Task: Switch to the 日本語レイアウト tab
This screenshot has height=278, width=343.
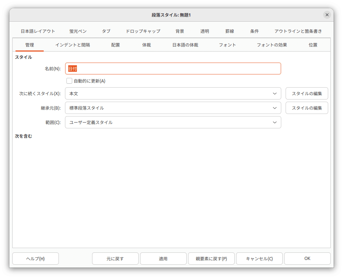Action: click(38, 31)
